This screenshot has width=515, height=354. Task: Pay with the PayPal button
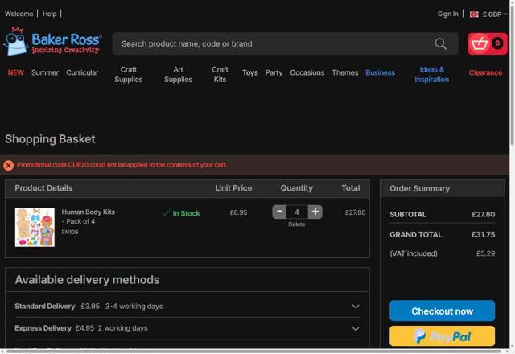[x=442, y=336]
